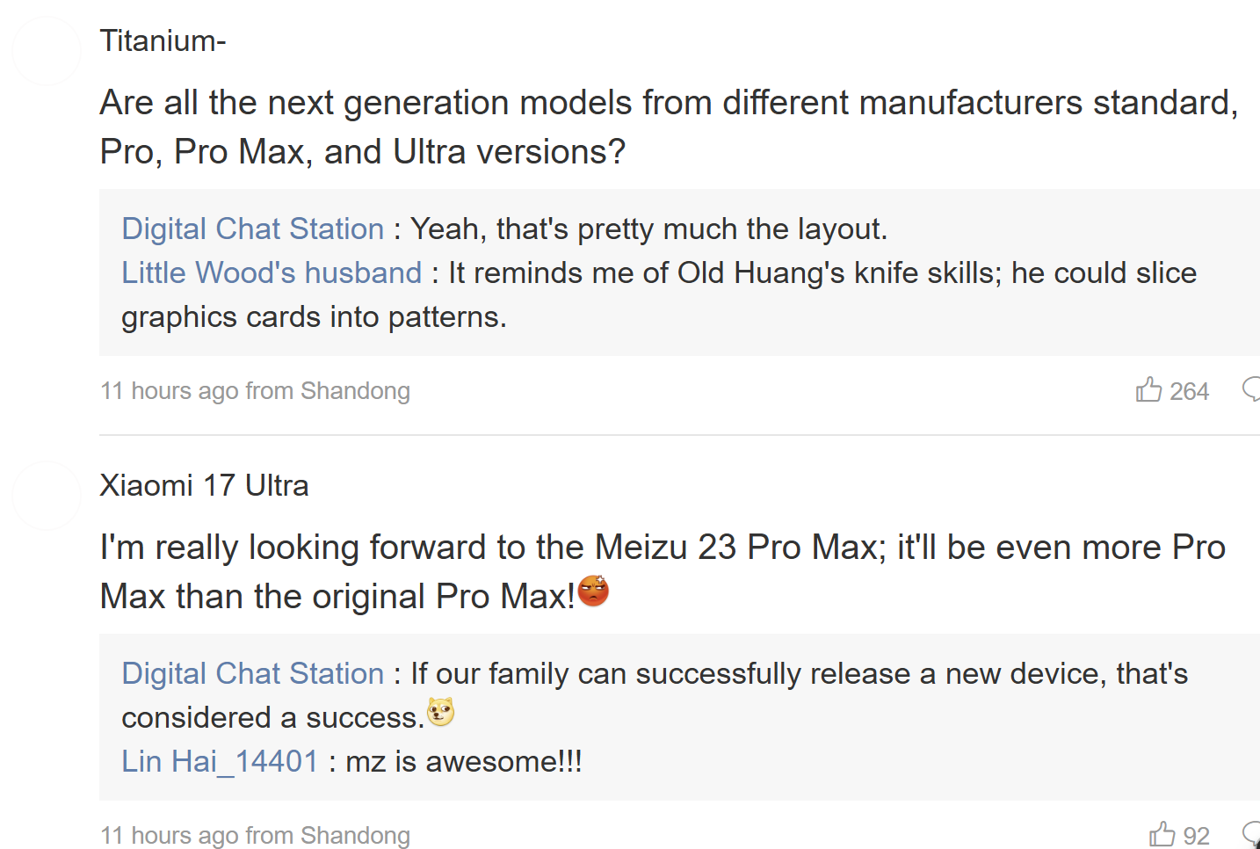Click the angry face emoji after "Pro Max!"

pos(594,591)
